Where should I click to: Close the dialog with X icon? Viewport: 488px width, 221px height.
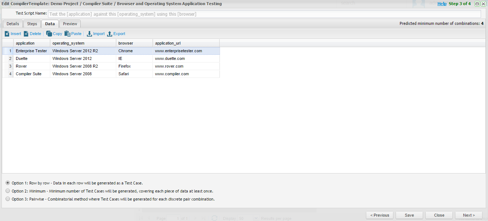[483, 4]
